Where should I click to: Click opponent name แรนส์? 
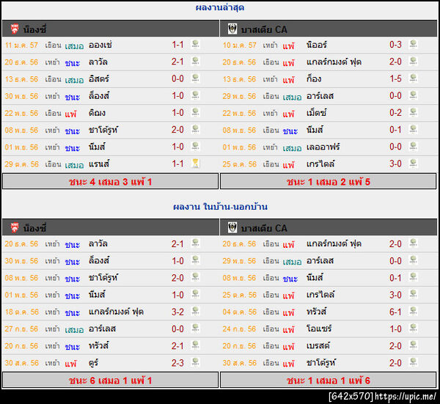pos(99,164)
